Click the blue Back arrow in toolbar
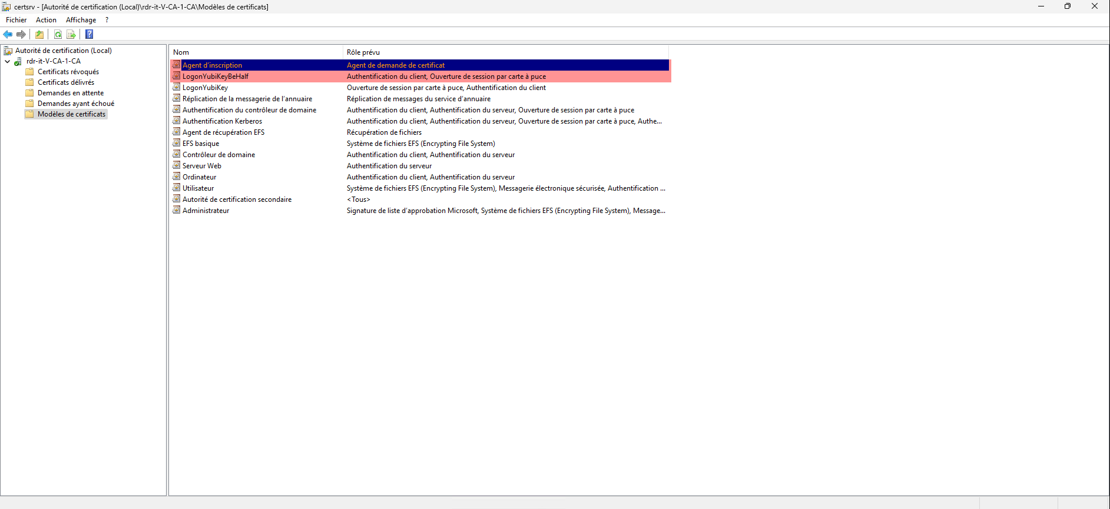Image resolution: width=1110 pixels, height=509 pixels. (8, 35)
